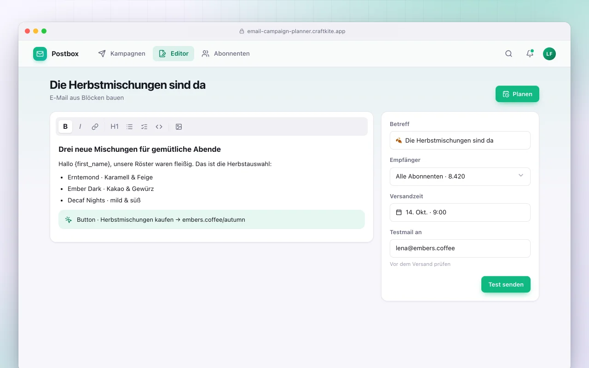Screen dimensions: 589x368
Task: Click the Betreff input field
Action: [460, 140]
